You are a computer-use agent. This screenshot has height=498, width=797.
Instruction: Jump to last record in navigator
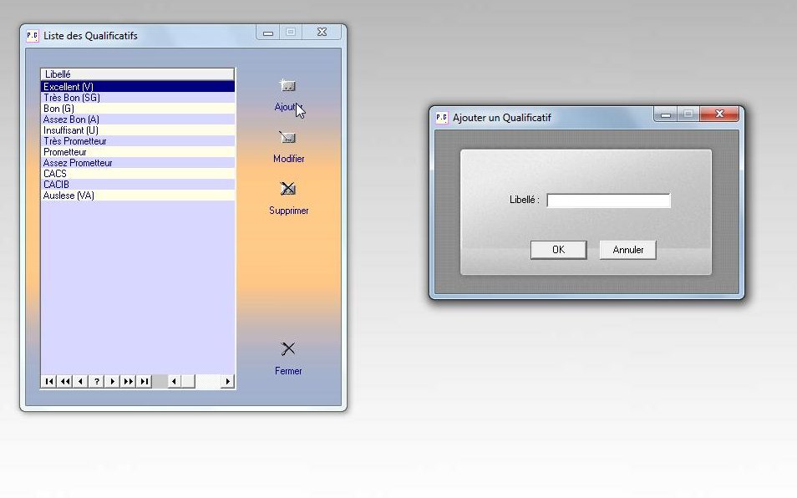tap(144, 382)
